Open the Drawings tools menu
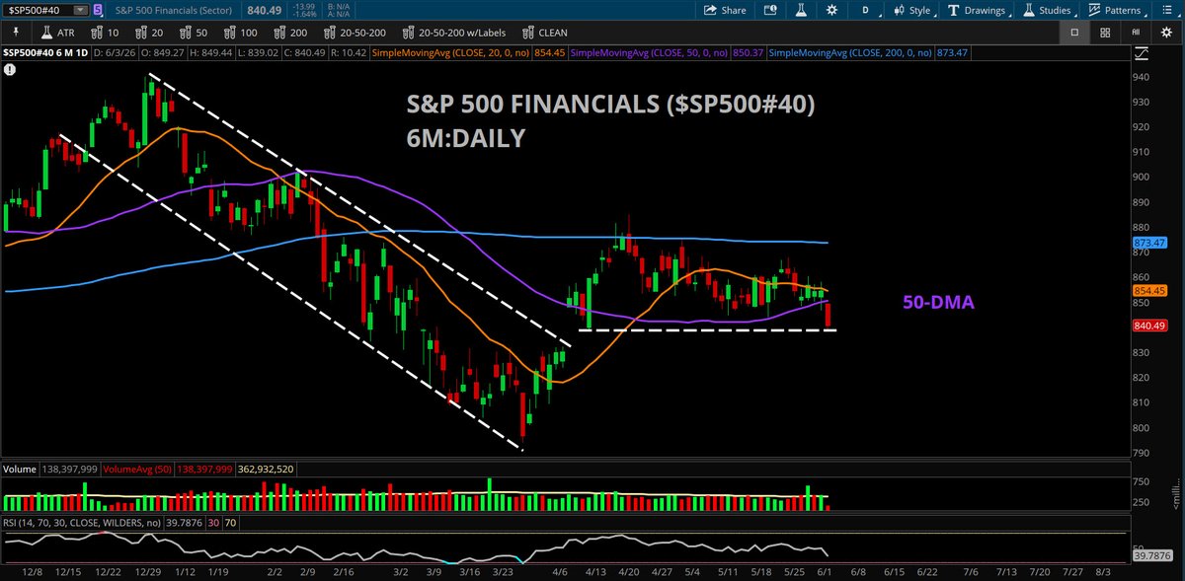The height and width of the screenshot is (581, 1185). pos(980,10)
